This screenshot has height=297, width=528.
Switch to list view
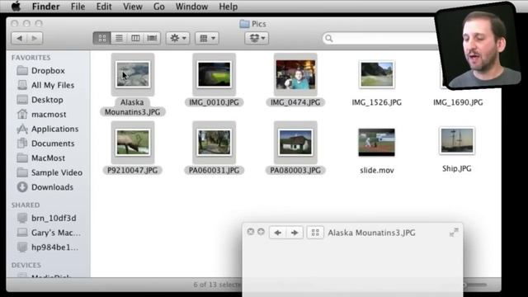tap(119, 38)
